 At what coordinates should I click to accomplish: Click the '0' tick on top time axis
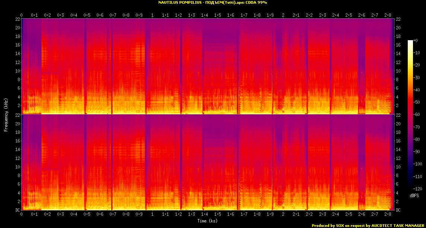21,15
